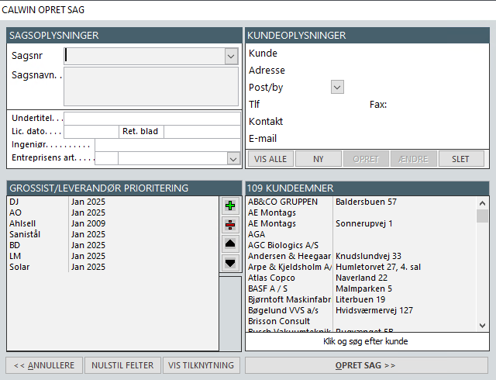This screenshot has width=496, height=380.
Task: Click the ÆNDRE button
Action: point(413,159)
